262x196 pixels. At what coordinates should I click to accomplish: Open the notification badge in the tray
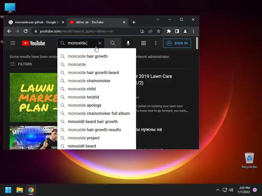point(255,190)
